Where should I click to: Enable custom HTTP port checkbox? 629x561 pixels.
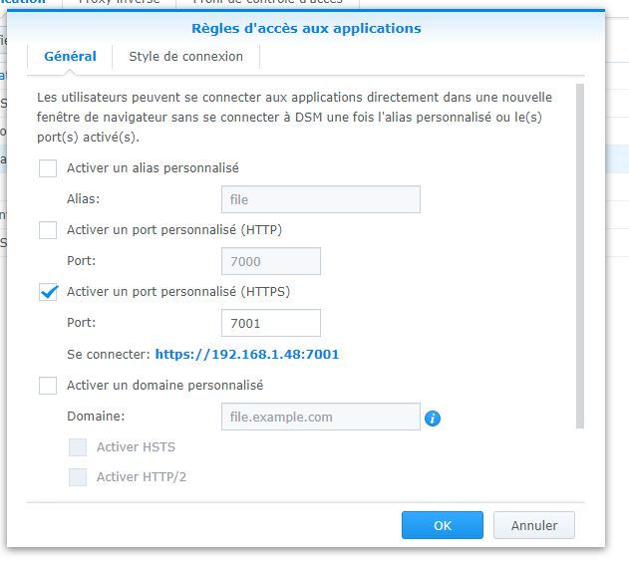pyautogui.click(x=48, y=230)
